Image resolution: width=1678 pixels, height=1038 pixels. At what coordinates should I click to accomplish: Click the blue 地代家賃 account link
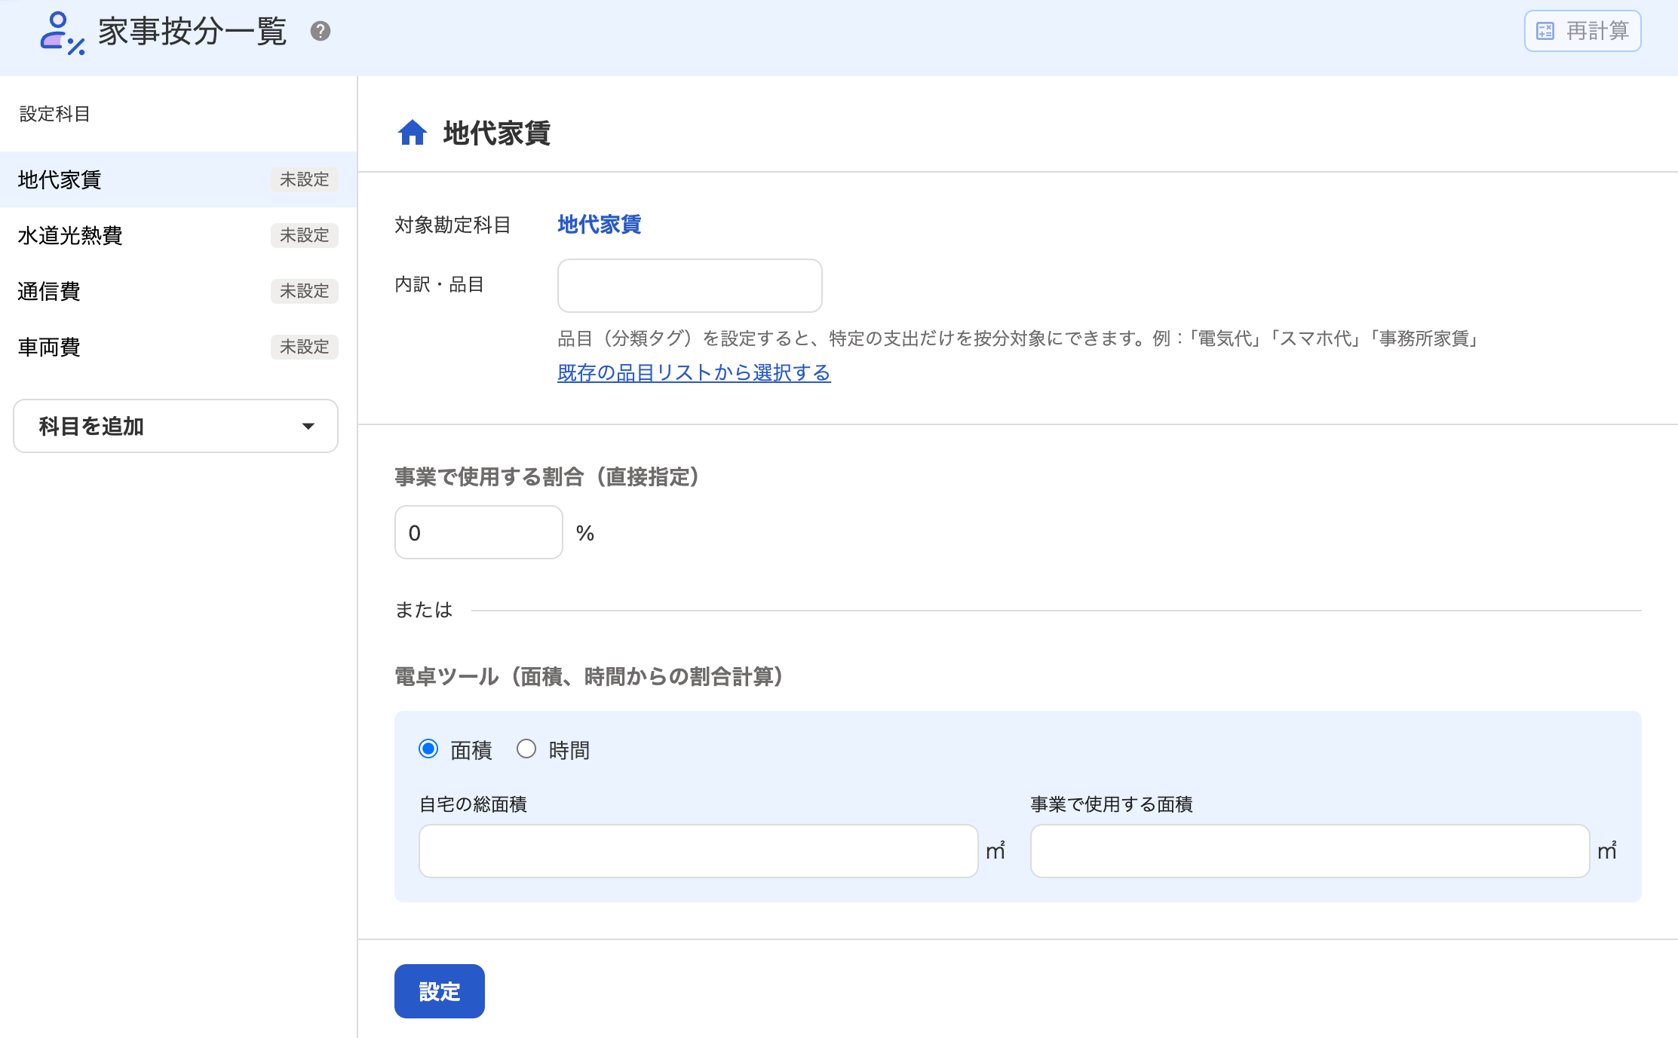(x=600, y=224)
